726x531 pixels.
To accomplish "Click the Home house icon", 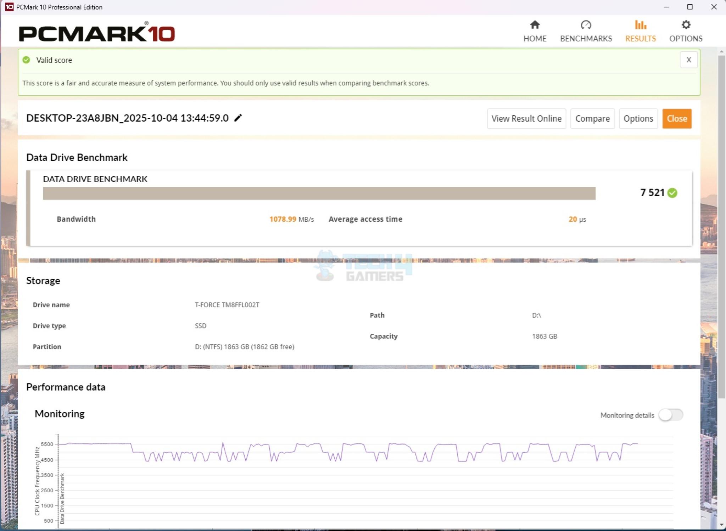I will coord(535,25).
